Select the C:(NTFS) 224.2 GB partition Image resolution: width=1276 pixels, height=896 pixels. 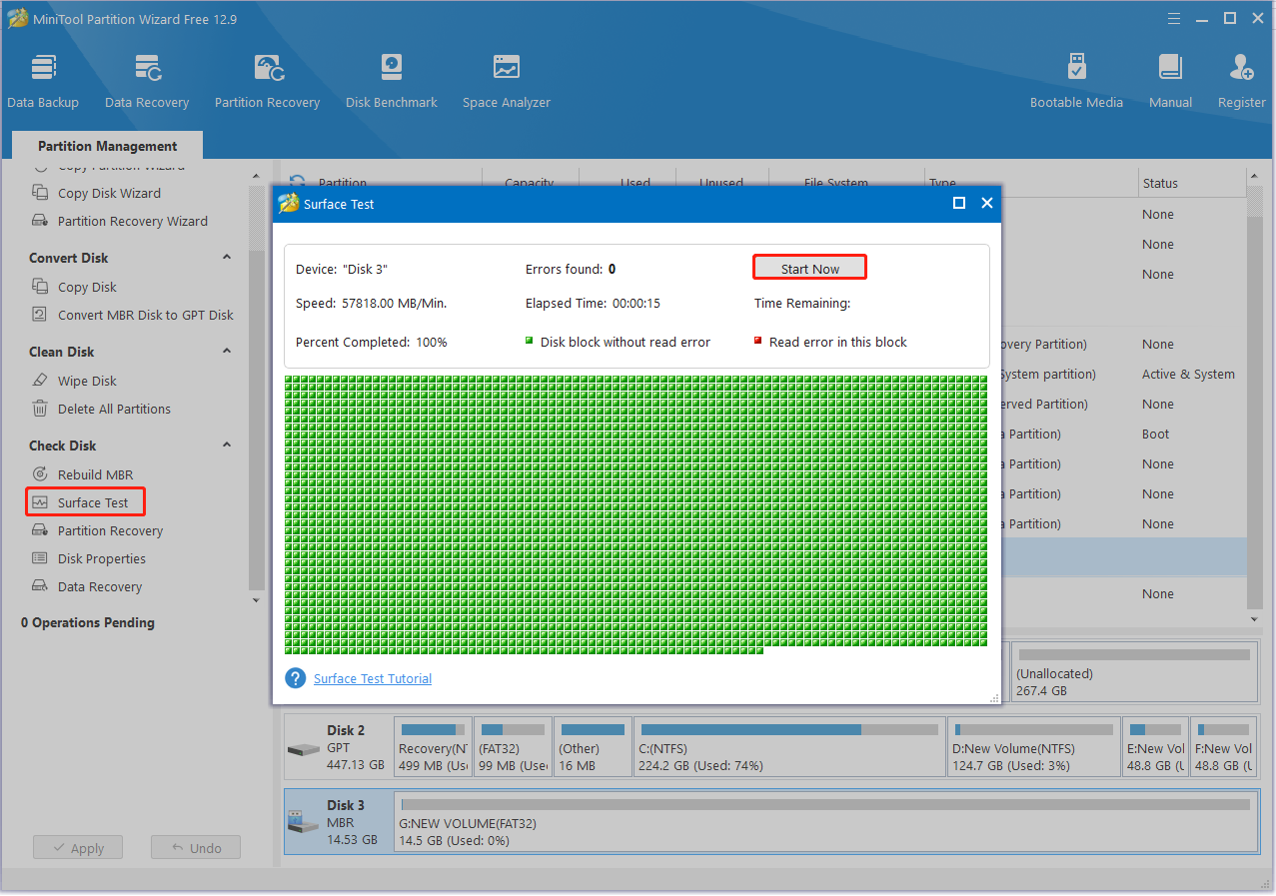[x=788, y=747]
